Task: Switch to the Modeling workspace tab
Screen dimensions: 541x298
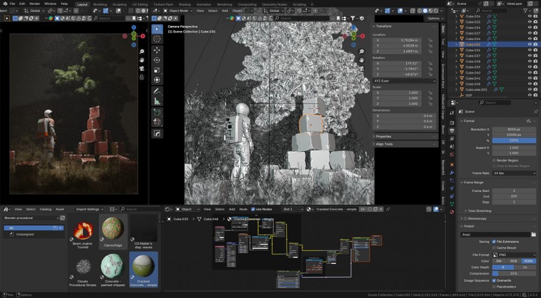Action: pos(100,4)
